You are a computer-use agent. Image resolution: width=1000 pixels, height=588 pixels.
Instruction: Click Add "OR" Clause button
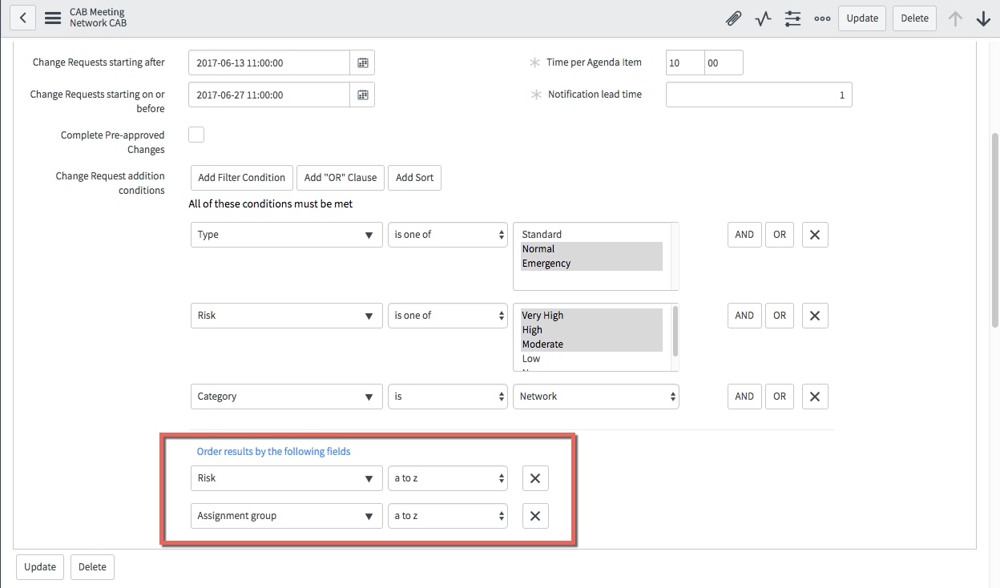pyautogui.click(x=340, y=177)
